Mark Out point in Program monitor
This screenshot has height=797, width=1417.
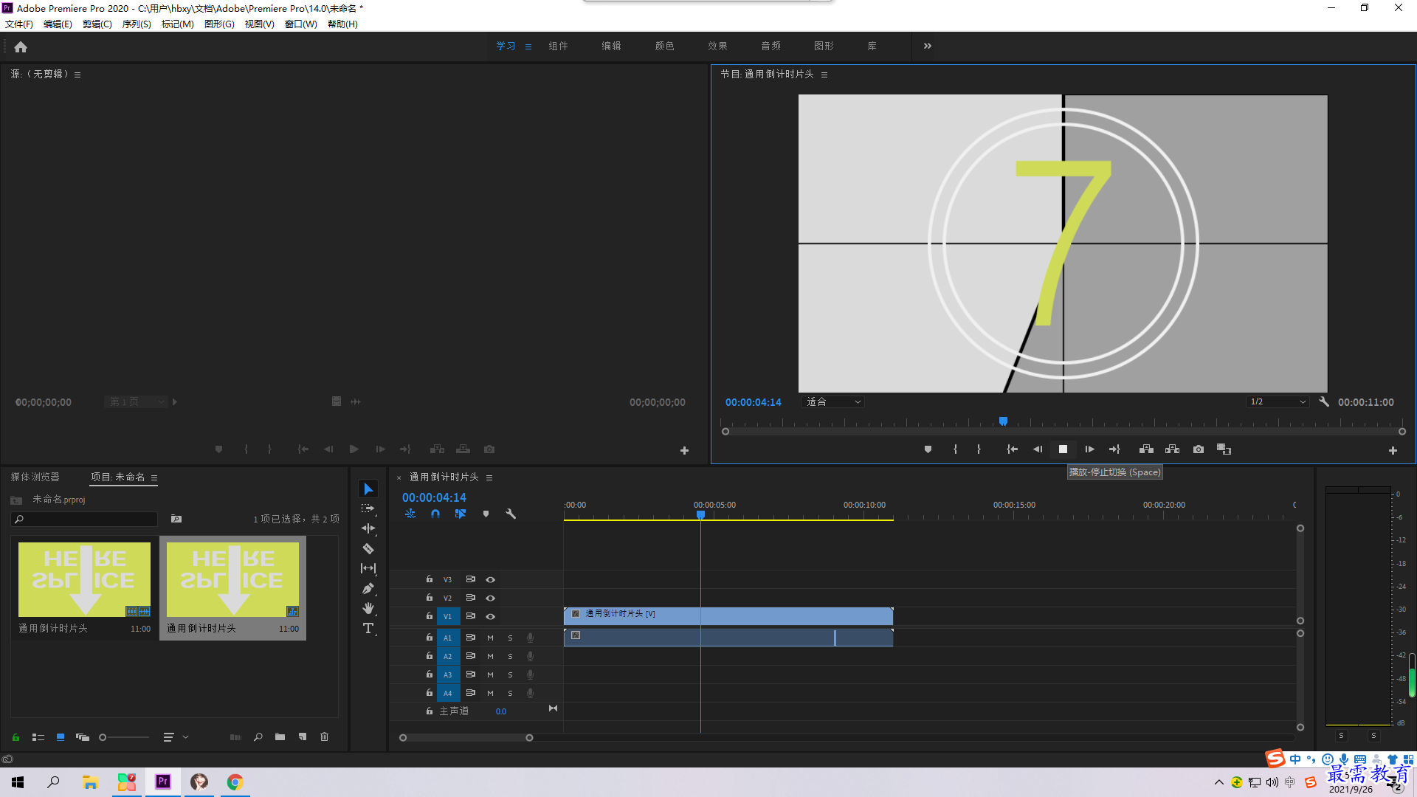979,449
